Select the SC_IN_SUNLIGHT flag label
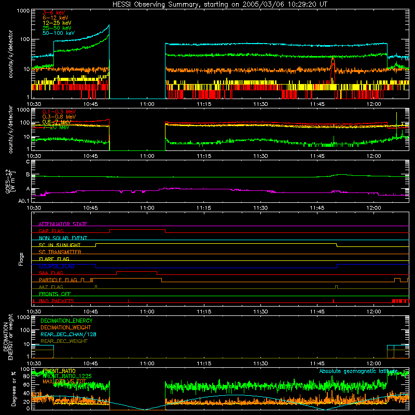Screen dimensions: 415x415 tap(60, 245)
